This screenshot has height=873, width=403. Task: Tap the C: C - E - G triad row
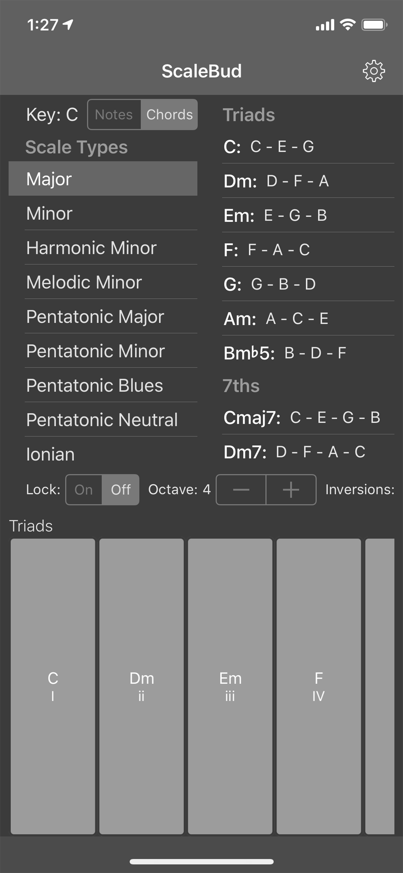[x=308, y=146]
